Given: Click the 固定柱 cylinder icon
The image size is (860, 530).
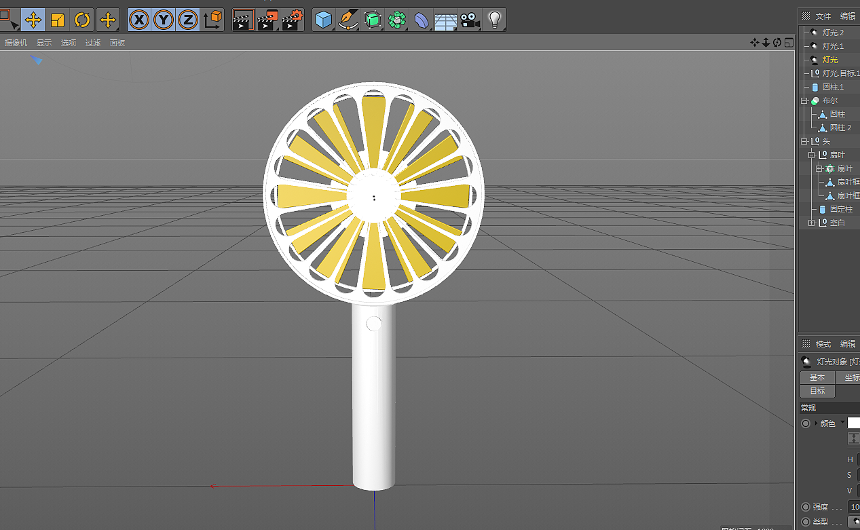Looking at the screenshot, I should [823, 209].
